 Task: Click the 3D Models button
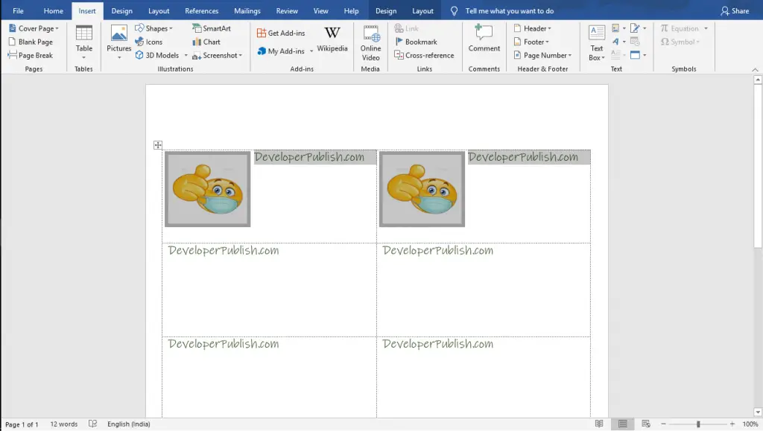[x=157, y=55]
